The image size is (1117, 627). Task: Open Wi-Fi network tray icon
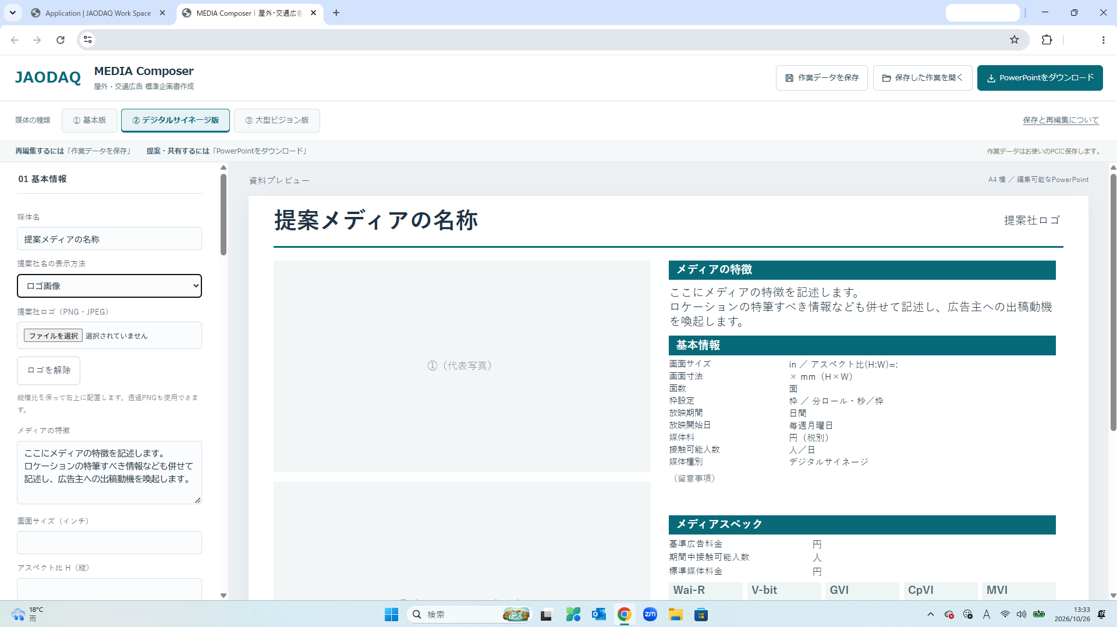click(x=1005, y=614)
